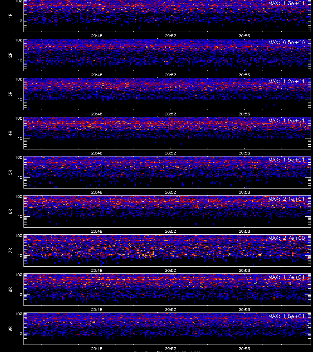
Task: Click 20:52 tick label under 5R panel
Action: [x=171, y=192]
